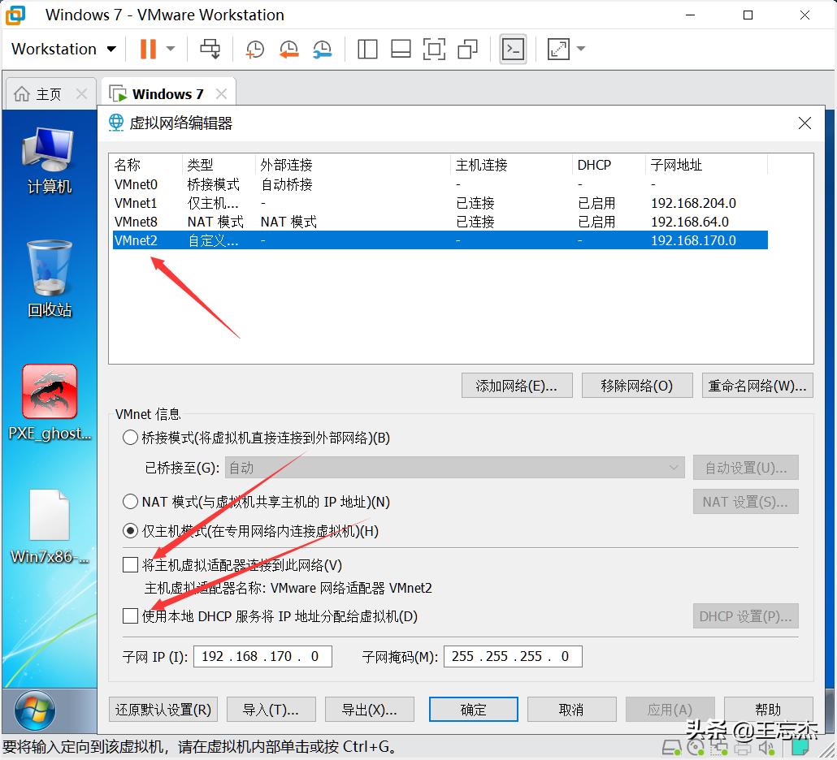Take a snapshot of the virtual machine

pyautogui.click(x=254, y=49)
